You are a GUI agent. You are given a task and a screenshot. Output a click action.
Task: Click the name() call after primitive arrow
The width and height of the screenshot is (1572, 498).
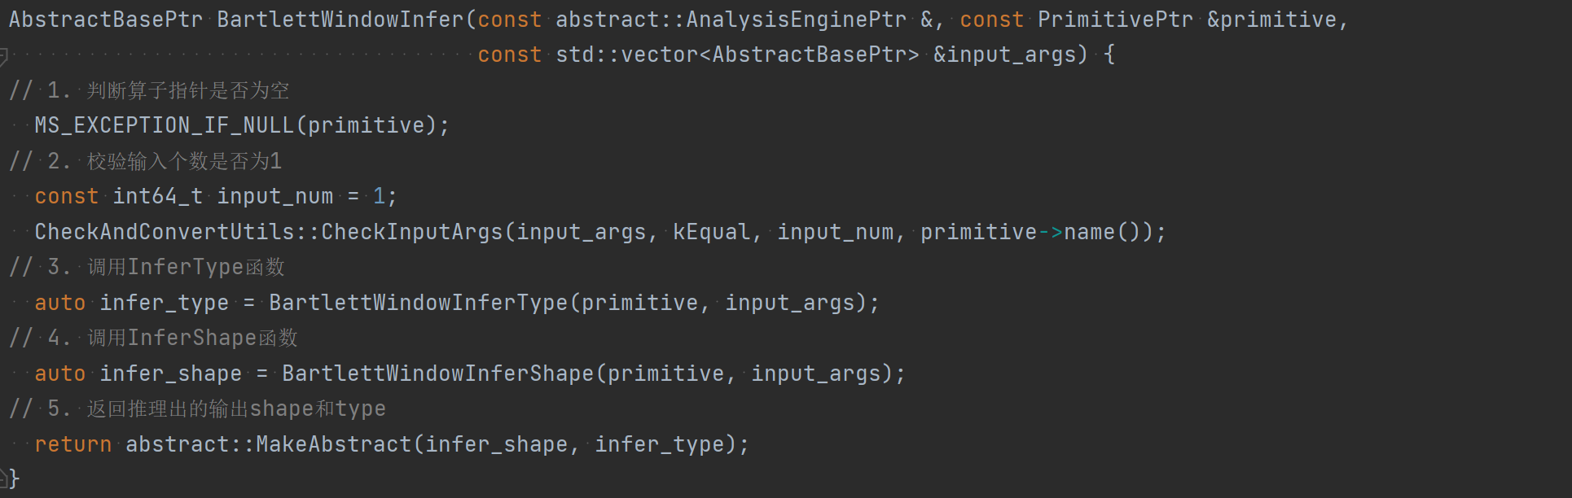1096,232
